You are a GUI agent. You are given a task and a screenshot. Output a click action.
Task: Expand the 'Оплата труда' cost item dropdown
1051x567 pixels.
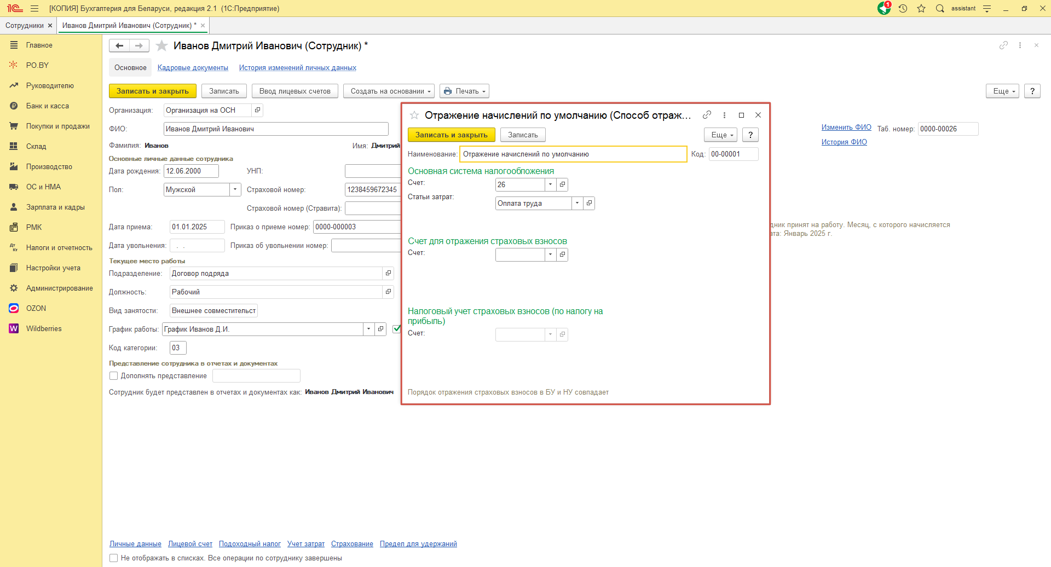pos(577,203)
